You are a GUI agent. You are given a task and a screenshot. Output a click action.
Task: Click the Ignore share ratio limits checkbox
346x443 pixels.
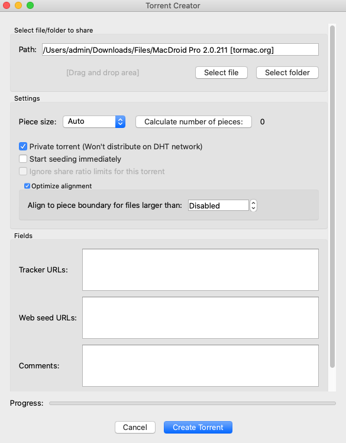pos(23,171)
